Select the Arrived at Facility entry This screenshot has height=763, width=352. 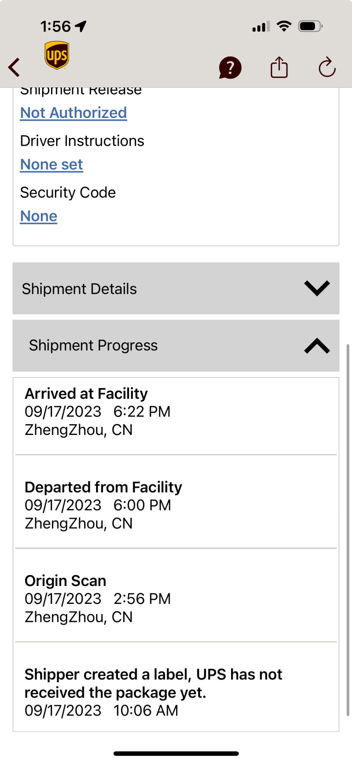tap(176, 416)
